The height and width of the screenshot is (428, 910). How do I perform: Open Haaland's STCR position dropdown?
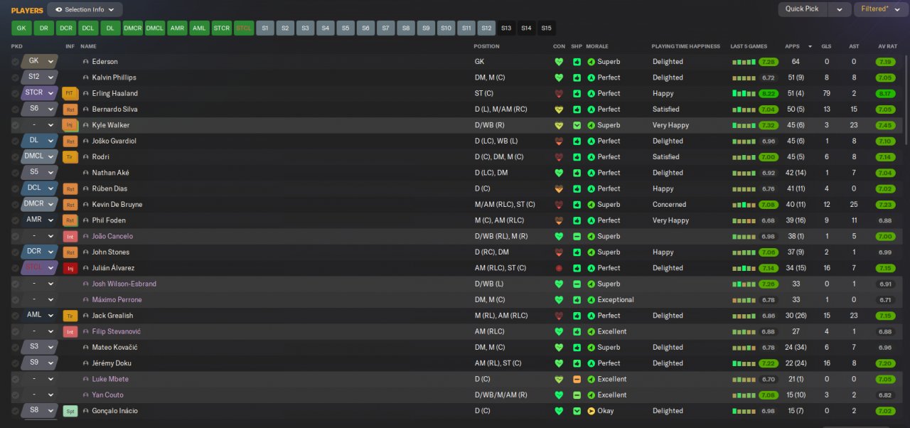tap(50, 93)
